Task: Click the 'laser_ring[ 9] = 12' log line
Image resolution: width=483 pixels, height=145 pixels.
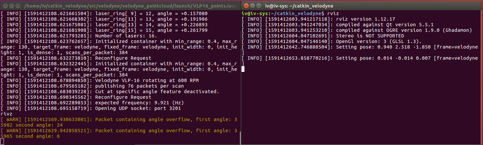Action: point(104,13)
